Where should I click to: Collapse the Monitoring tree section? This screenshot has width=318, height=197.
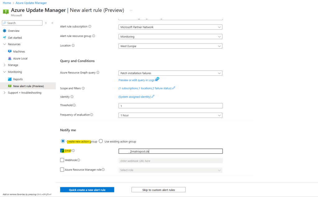click(4, 72)
